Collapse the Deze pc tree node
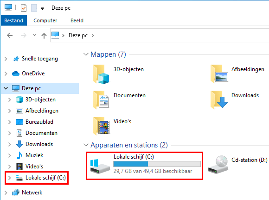 [x=6, y=88]
